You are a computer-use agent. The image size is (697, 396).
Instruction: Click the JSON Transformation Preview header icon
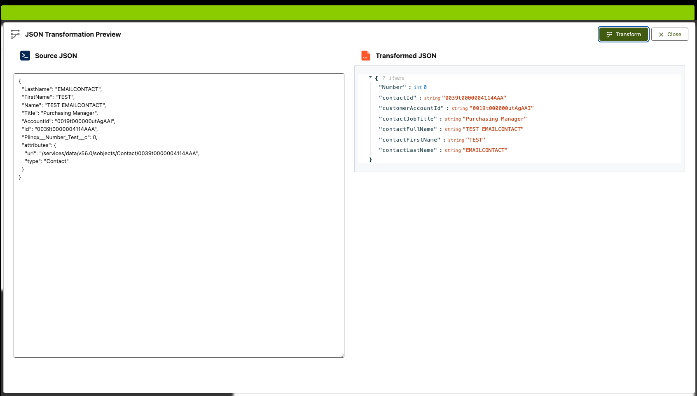pyautogui.click(x=15, y=34)
